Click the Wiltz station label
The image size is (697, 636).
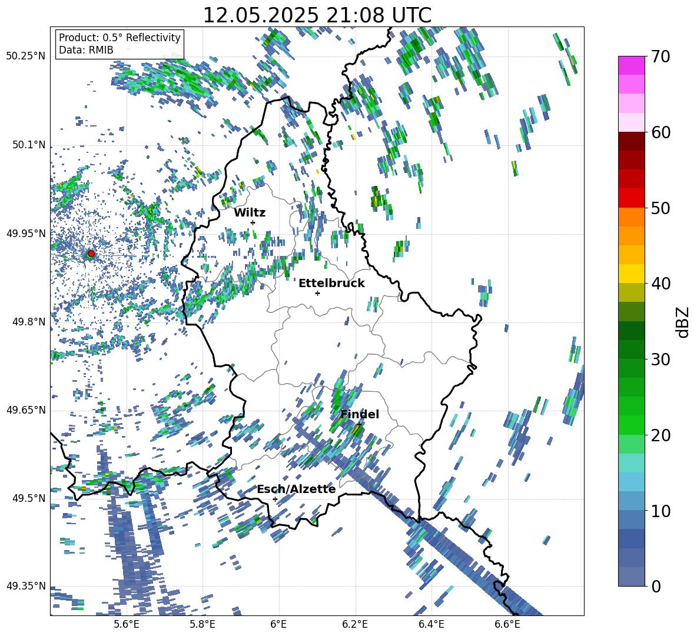(250, 212)
